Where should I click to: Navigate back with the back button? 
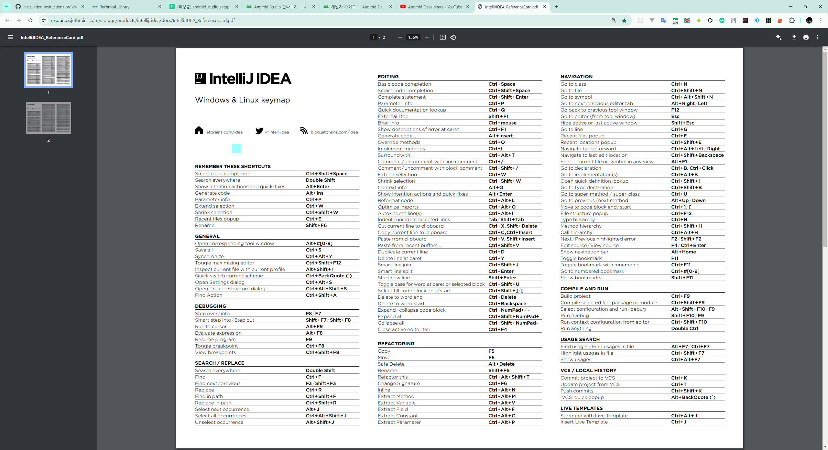pyautogui.click(x=7, y=20)
